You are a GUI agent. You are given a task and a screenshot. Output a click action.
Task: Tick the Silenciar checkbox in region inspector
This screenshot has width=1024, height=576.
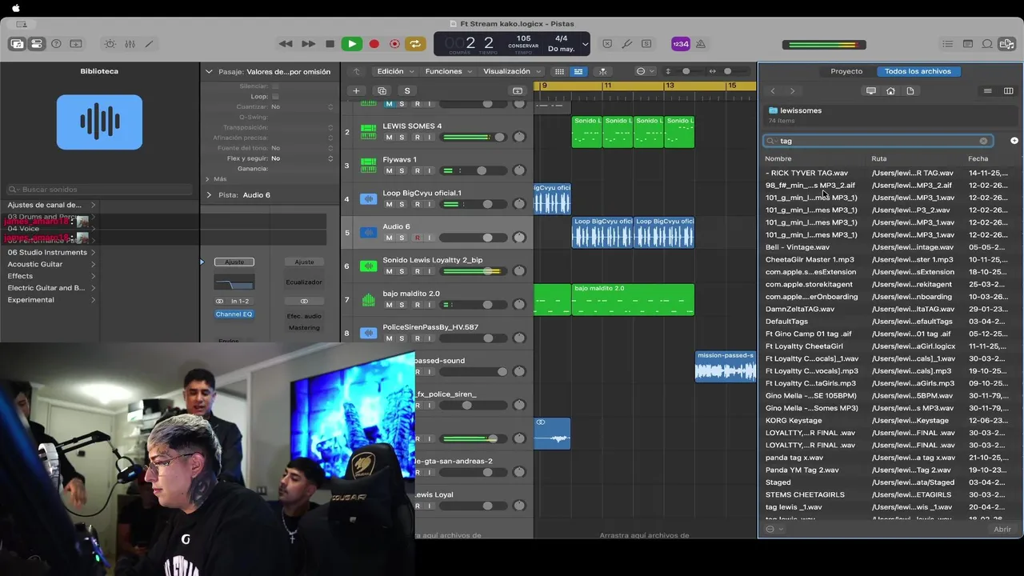coord(275,86)
